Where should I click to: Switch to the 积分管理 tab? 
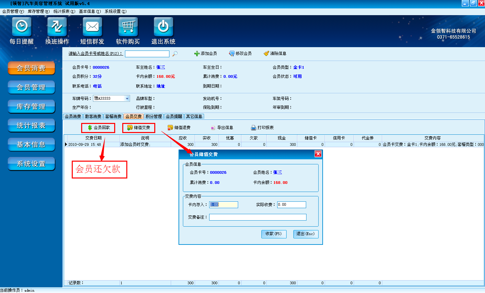click(x=154, y=117)
